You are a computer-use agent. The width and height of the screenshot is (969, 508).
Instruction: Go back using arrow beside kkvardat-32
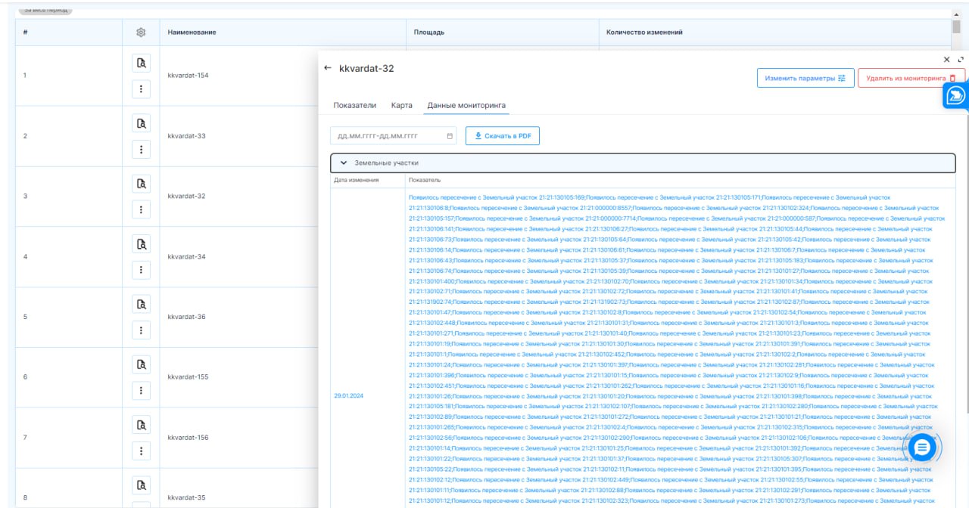328,68
